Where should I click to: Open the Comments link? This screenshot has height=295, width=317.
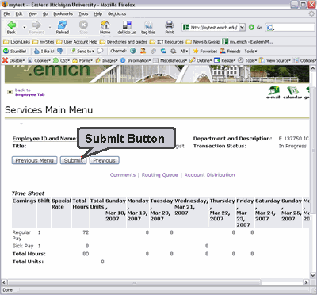(x=123, y=175)
